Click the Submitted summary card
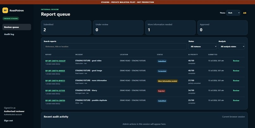The height and width of the screenshot is (128, 255). 66,28
